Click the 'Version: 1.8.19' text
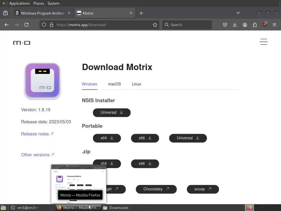The image size is (281, 211). point(36,110)
